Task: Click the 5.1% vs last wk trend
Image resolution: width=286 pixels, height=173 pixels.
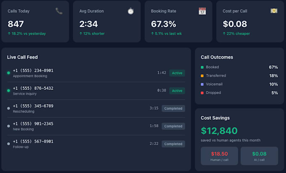Action: (x=167, y=34)
